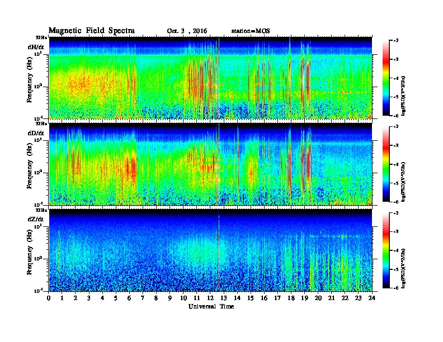Click the "dZ/dt" panel label

[x=36, y=219]
